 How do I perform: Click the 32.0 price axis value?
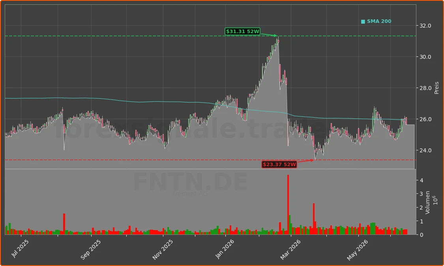tap(425, 26)
